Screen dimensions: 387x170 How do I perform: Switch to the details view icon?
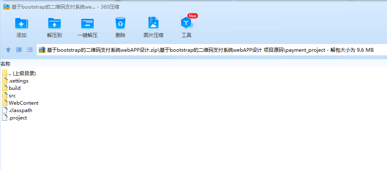point(19,50)
